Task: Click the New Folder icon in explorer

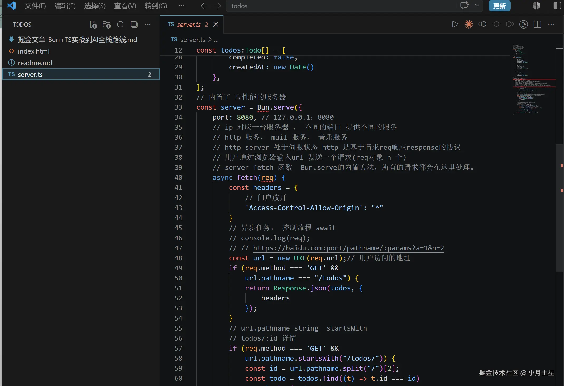Action: pos(107,25)
